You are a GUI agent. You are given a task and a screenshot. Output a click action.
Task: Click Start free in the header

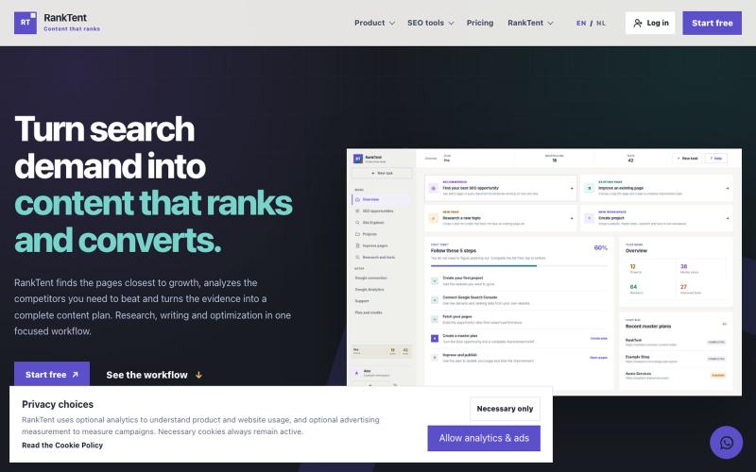713,23
